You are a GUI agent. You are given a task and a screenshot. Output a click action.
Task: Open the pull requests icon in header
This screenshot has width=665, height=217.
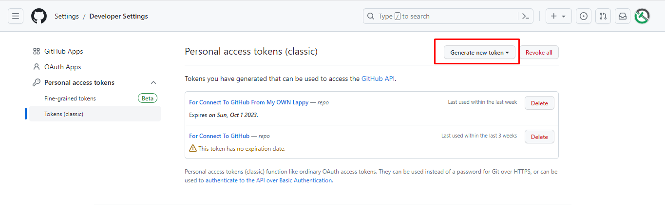click(603, 16)
